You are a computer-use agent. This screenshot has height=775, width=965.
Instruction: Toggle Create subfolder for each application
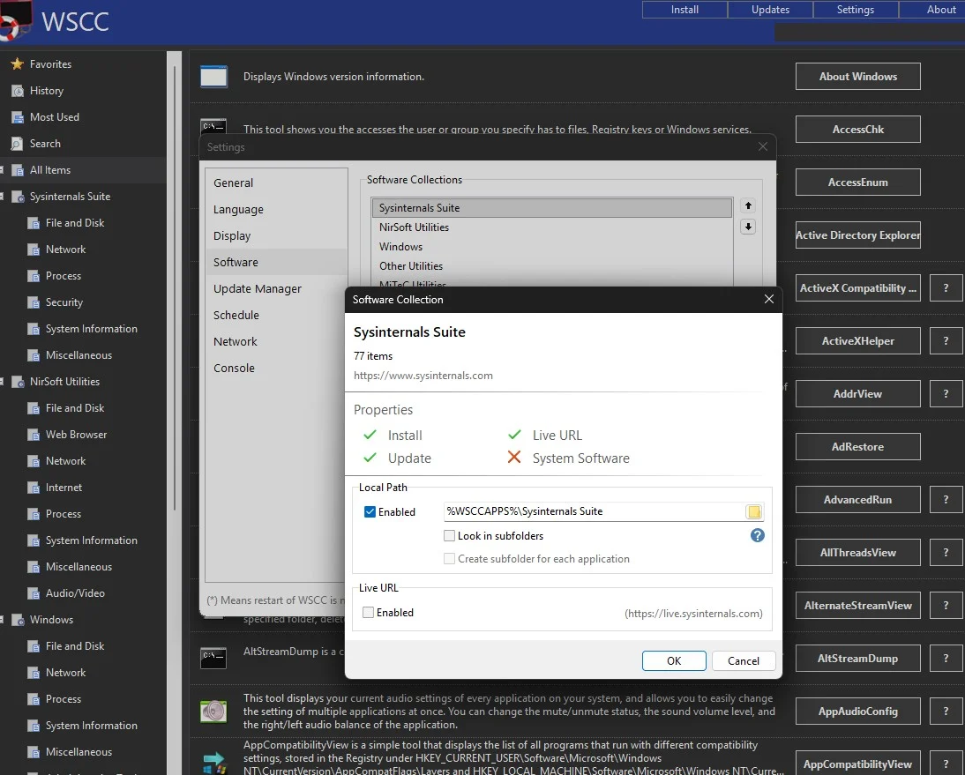pyautogui.click(x=449, y=558)
